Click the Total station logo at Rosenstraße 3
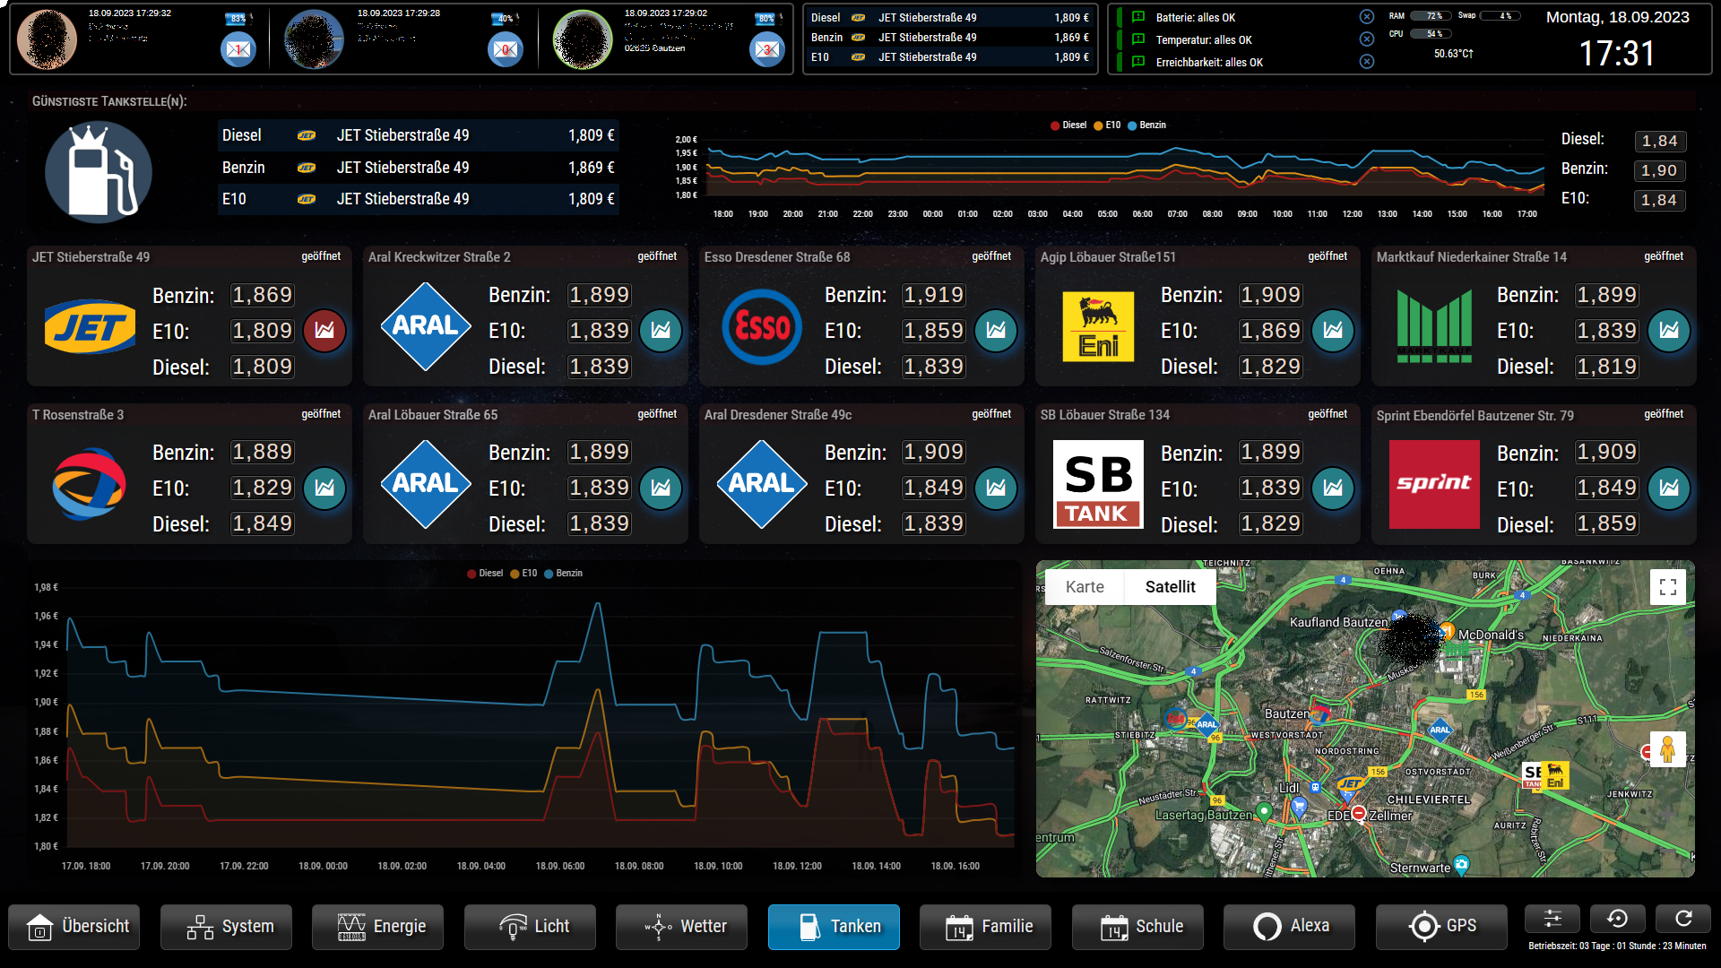 click(89, 485)
